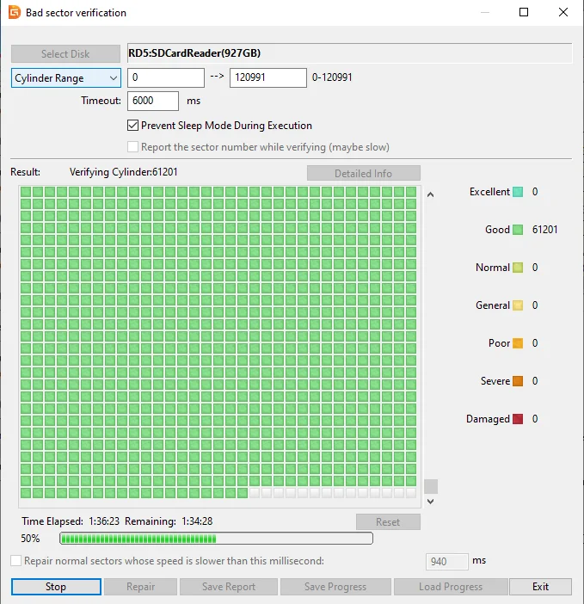Click the Timeout field showing 6000
The width and height of the screenshot is (584, 604).
(x=153, y=101)
